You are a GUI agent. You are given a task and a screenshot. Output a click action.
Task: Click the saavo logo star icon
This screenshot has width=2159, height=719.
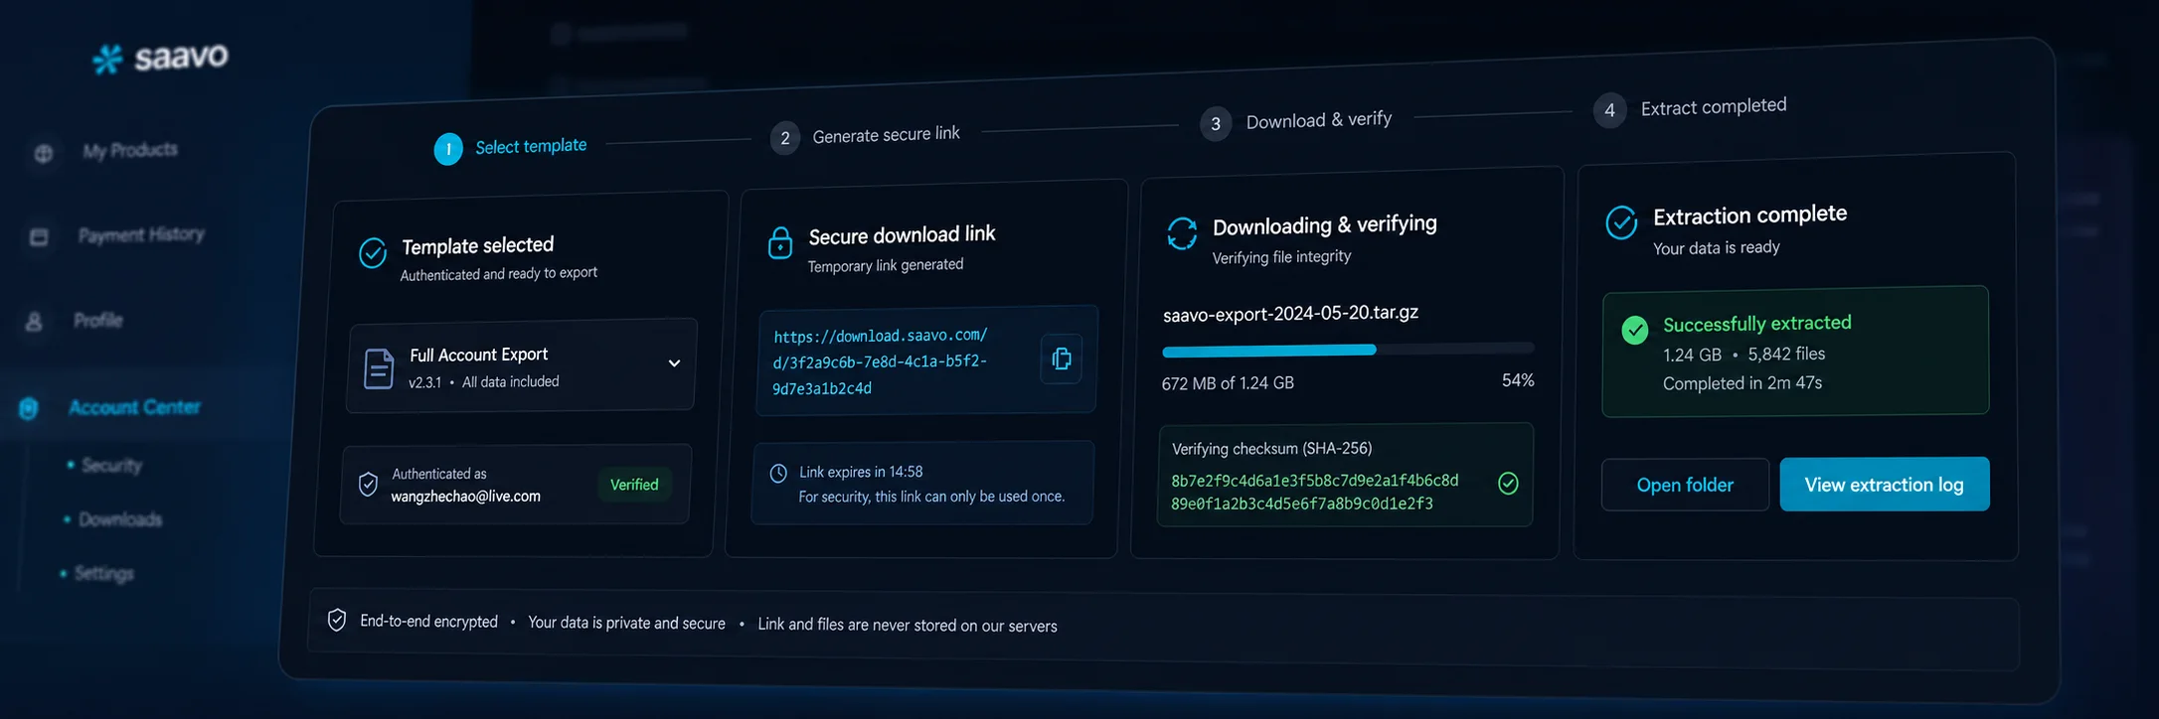(107, 60)
